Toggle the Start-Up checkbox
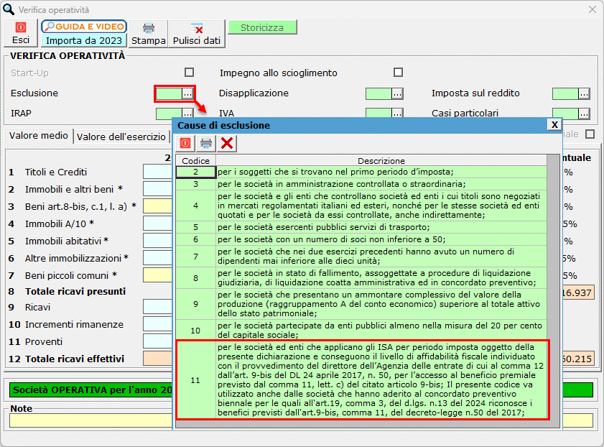604x447 pixels. [190, 73]
